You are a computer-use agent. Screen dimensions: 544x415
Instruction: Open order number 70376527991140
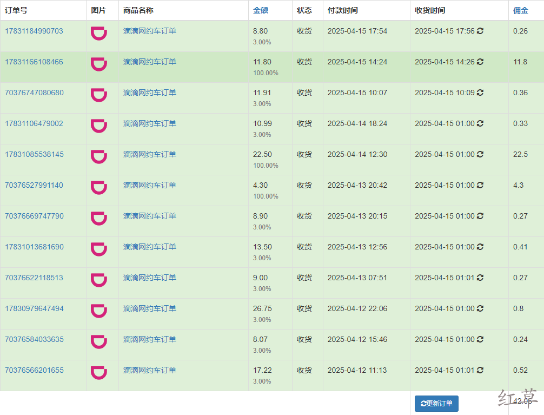click(x=34, y=185)
